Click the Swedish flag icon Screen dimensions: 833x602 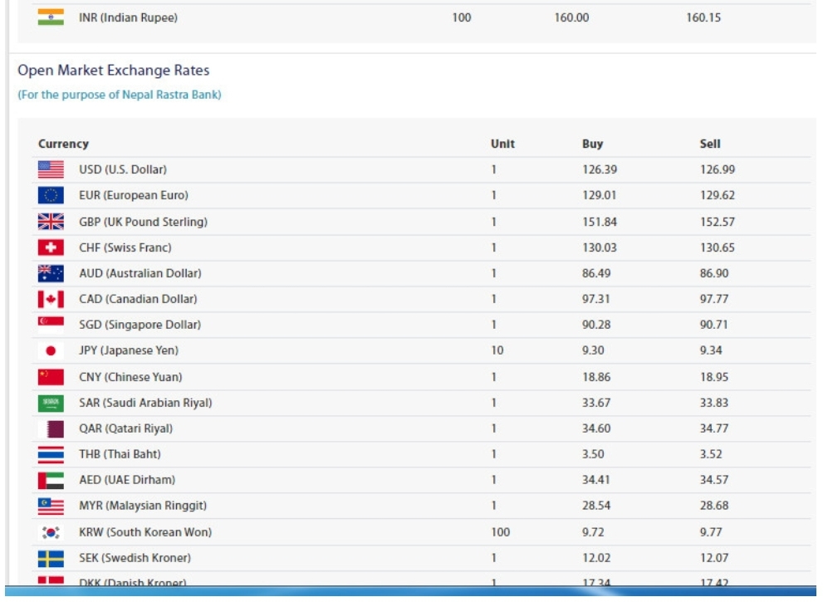coord(51,558)
